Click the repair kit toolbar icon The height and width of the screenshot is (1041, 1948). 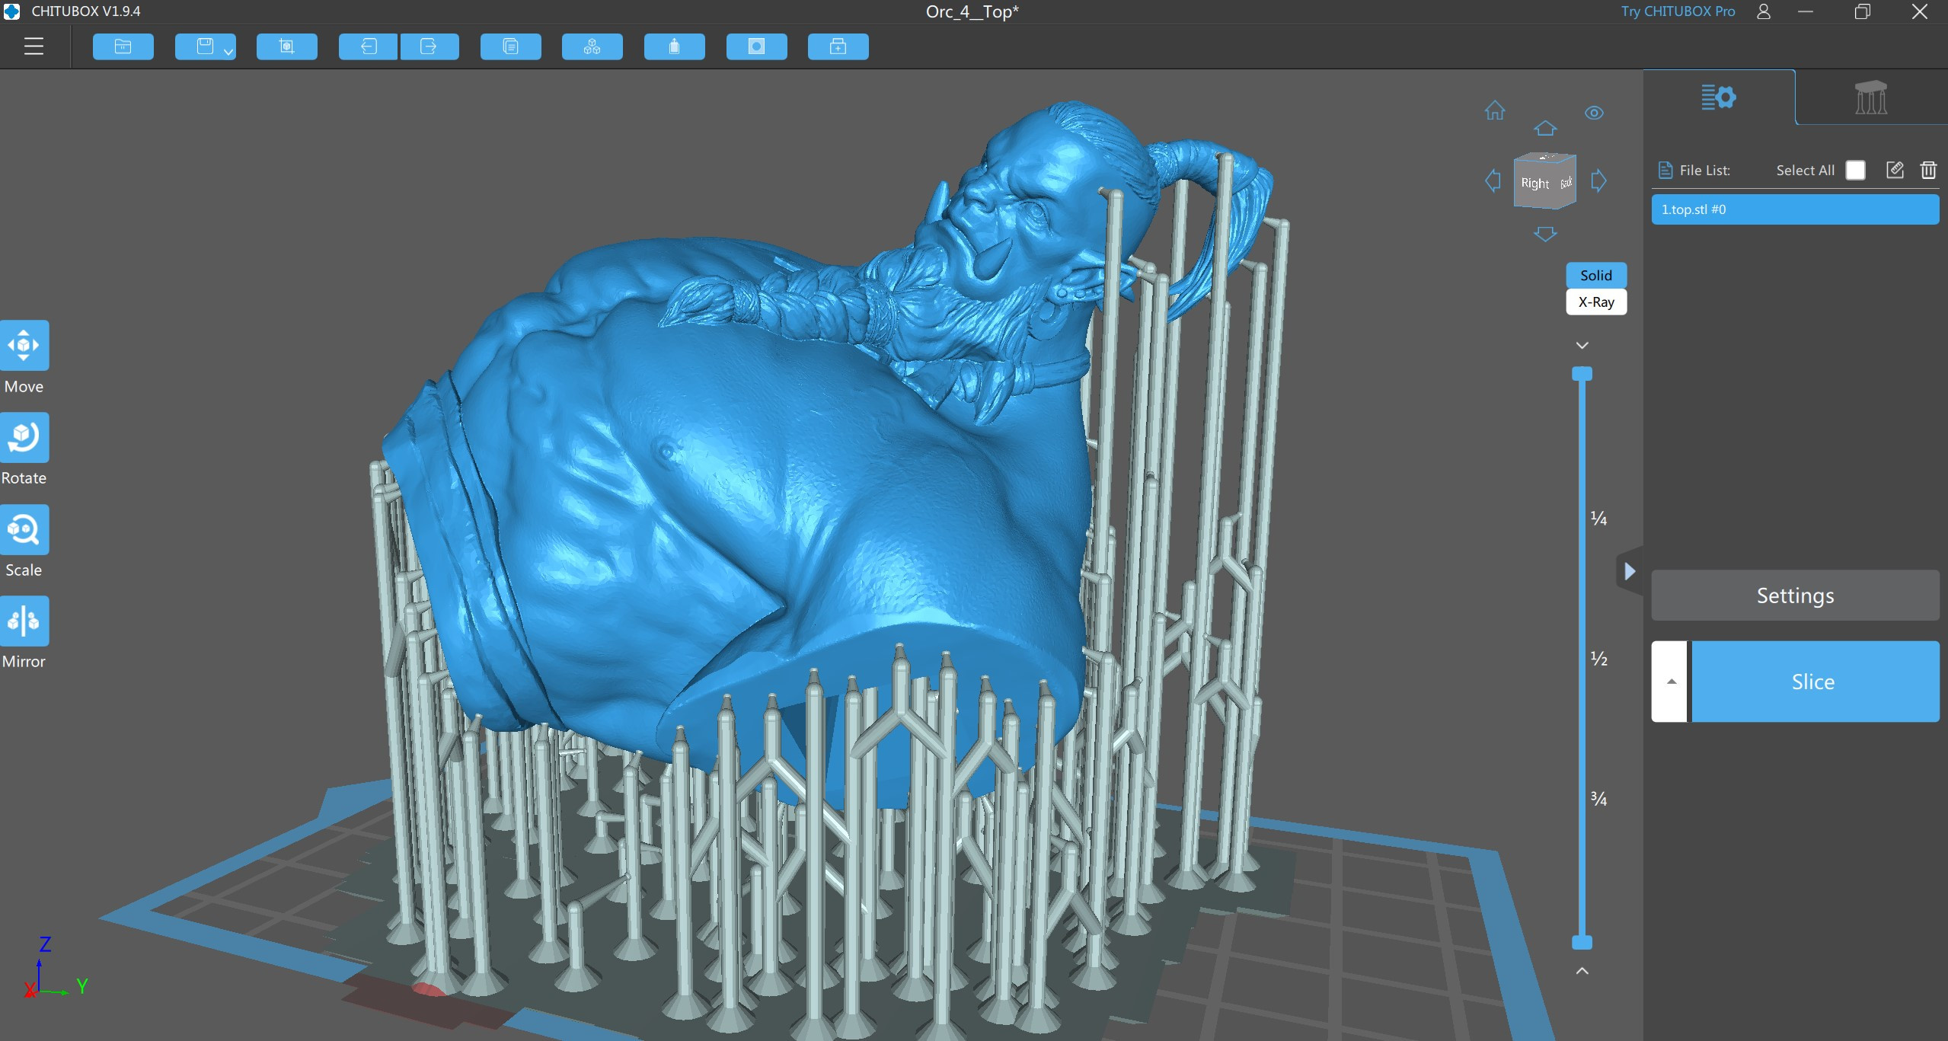838,46
